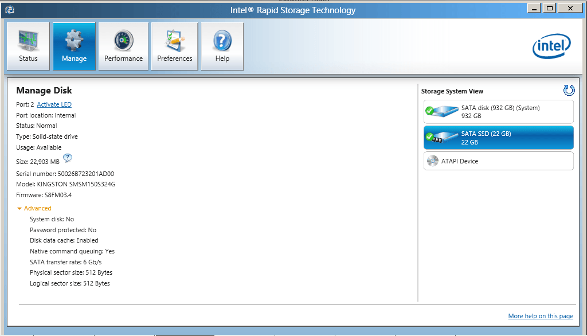Maximize the Intel Rapid Storage Technology window

[549, 8]
